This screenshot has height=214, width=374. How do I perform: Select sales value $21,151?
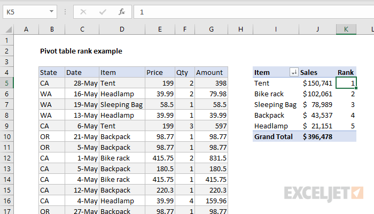click(317, 126)
